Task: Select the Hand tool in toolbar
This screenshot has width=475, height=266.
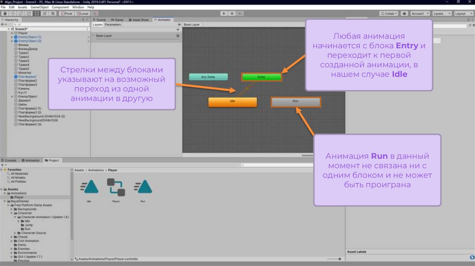Action: click(5, 13)
